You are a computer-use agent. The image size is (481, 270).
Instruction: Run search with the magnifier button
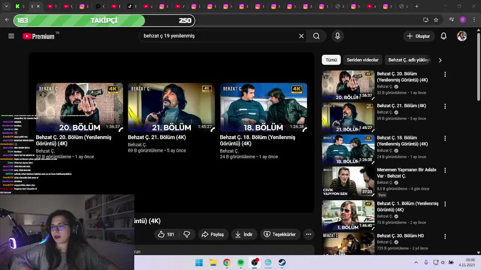pos(316,36)
